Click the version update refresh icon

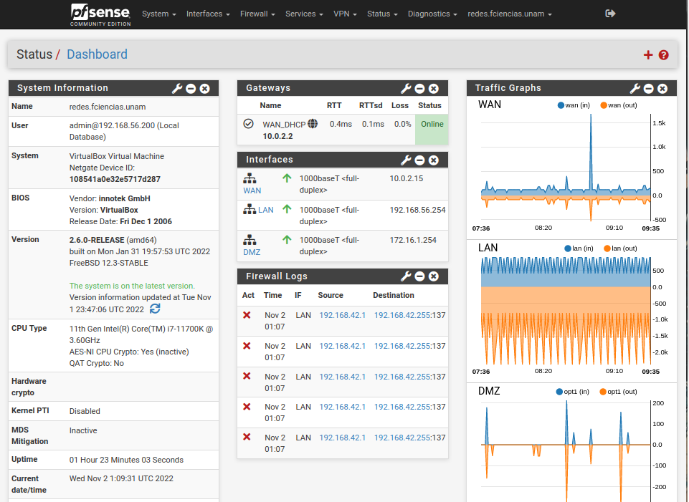155,309
